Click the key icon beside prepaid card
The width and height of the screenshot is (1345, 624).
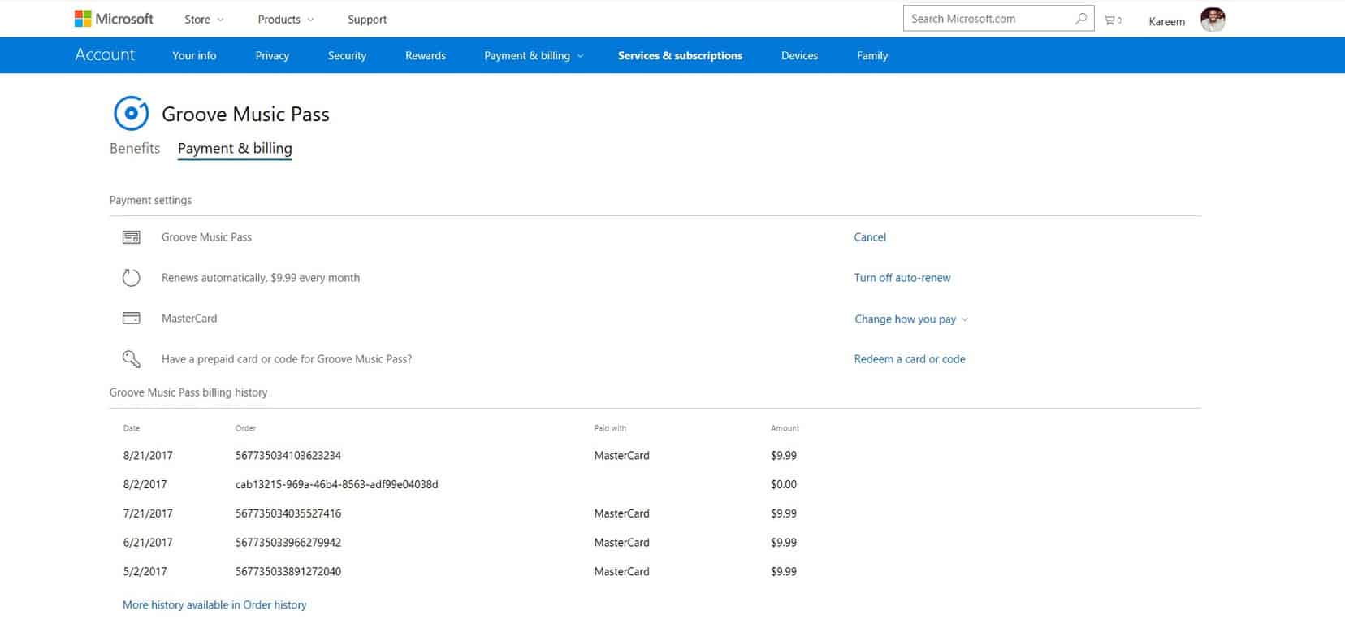(x=131, y=359)
